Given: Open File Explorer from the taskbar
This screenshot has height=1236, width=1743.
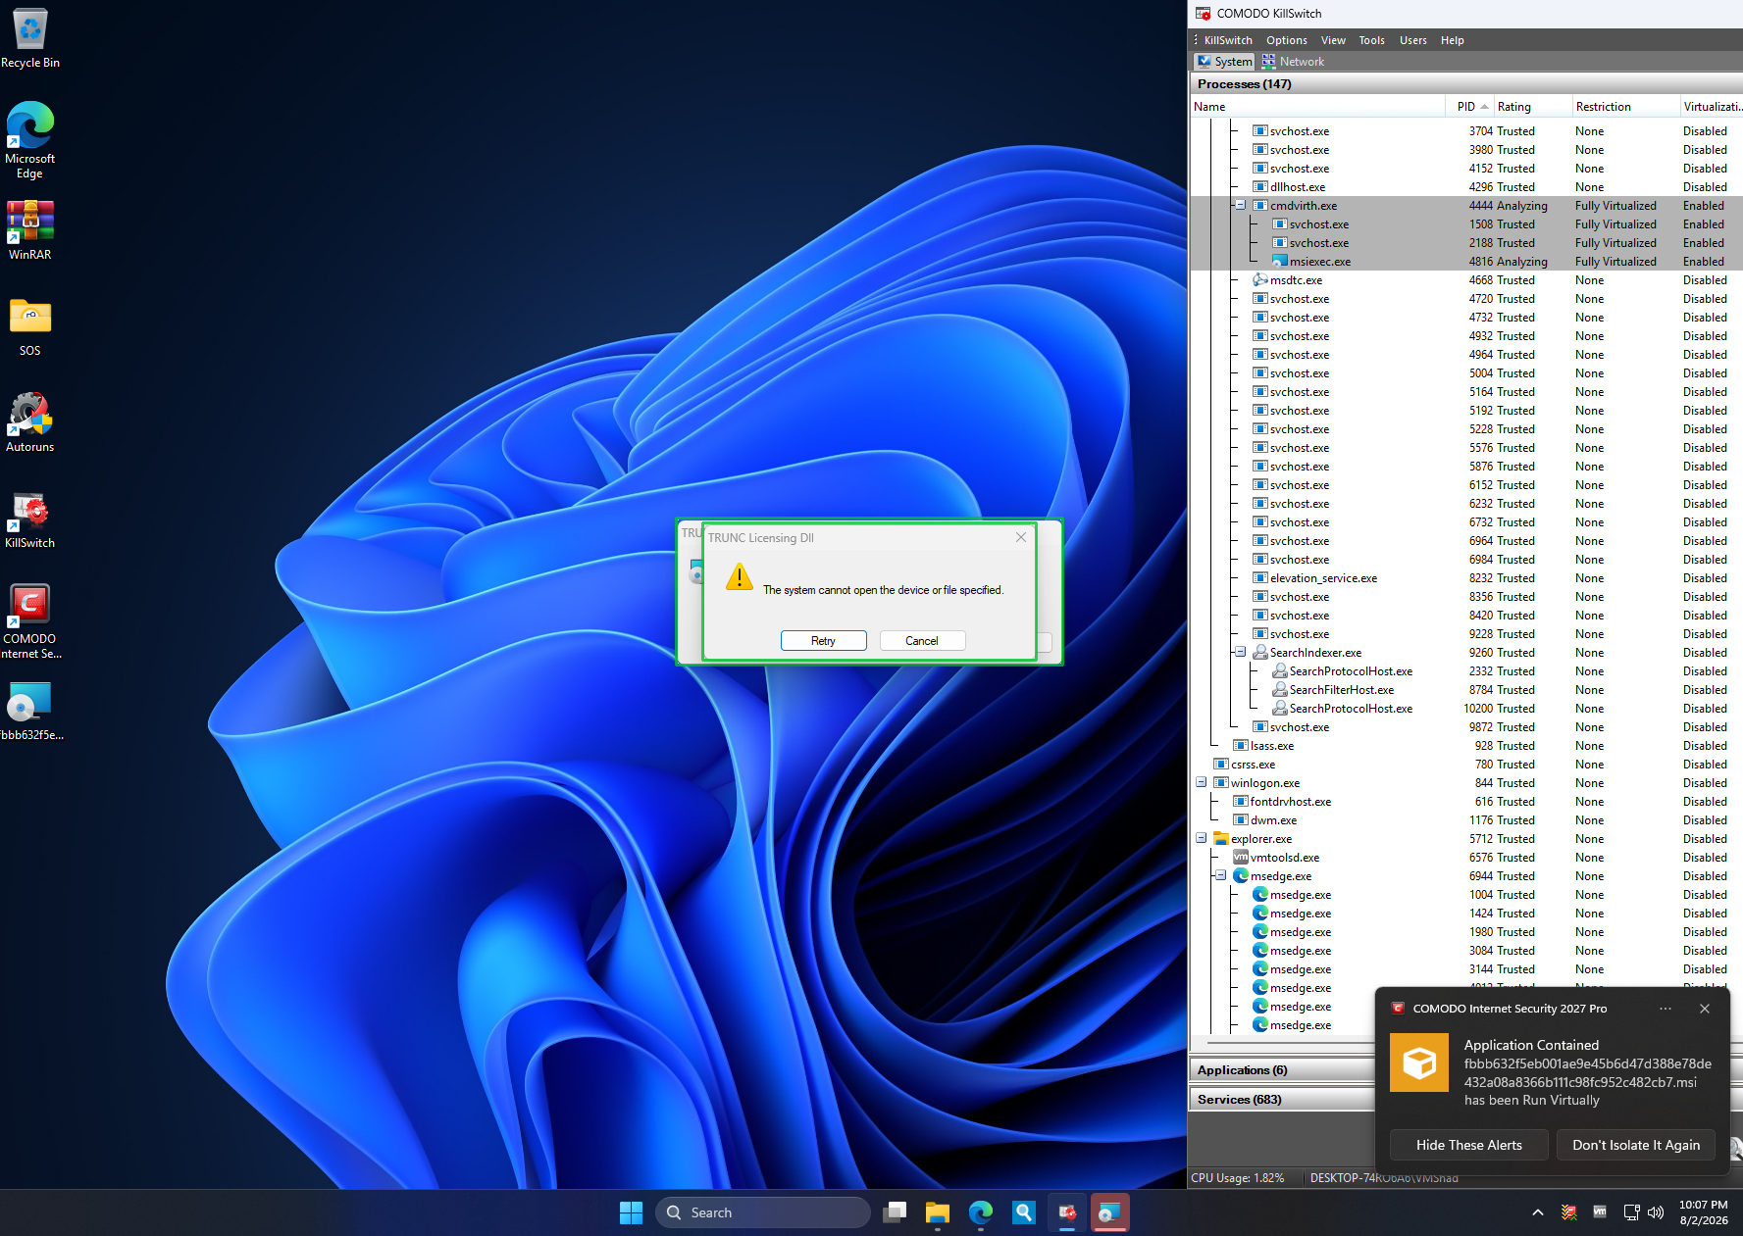Looking at the screenshot, I should pos(938,1212).
